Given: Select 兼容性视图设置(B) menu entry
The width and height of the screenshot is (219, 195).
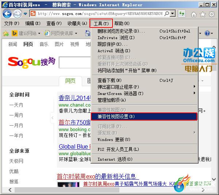Looking at the screenshot, I should (144, 116).
